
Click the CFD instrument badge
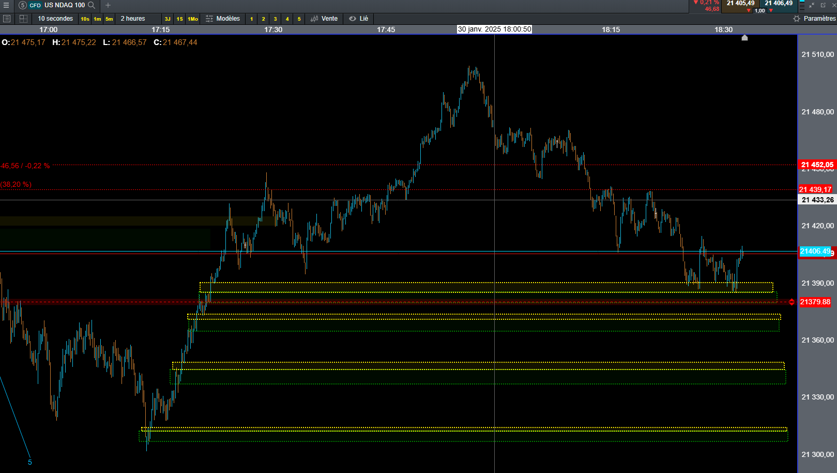coord(35,5)
